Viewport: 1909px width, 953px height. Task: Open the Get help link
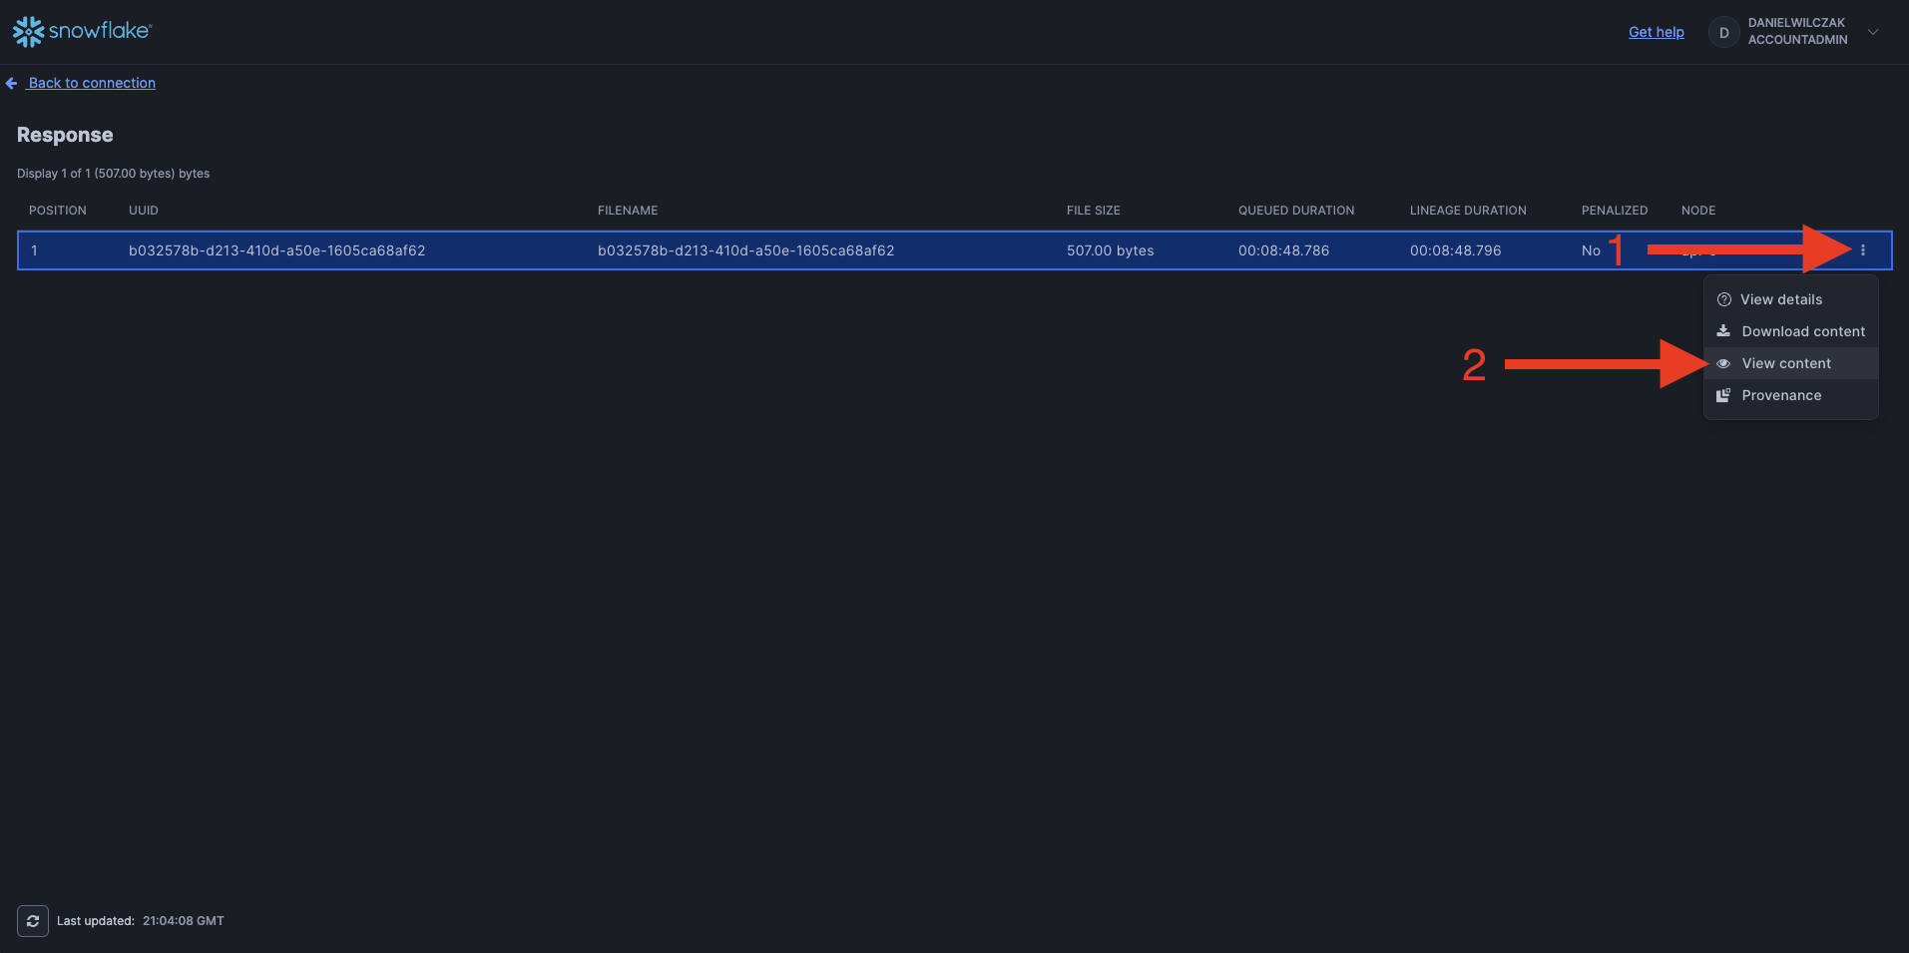(1656, 32)
